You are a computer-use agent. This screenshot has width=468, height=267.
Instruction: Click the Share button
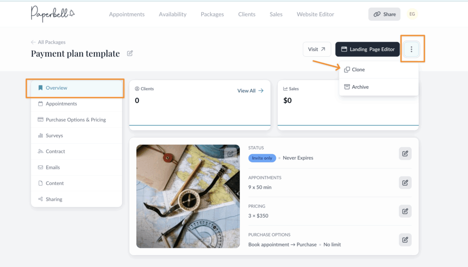point(384,14)
